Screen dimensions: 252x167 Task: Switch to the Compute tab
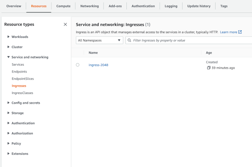click(x=63, y=6)
